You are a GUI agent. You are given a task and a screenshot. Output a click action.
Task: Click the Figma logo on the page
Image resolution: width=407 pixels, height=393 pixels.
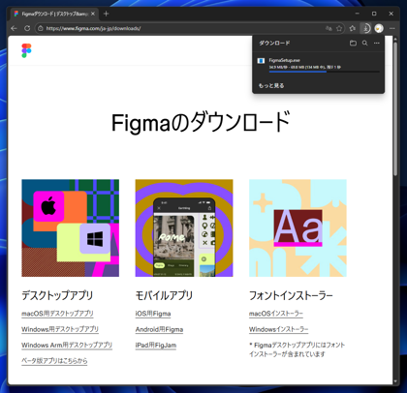(x=26, y=50)
